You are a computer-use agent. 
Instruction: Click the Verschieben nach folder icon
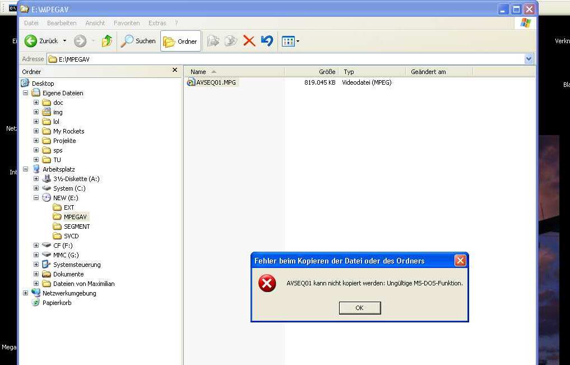pos(213,40)
